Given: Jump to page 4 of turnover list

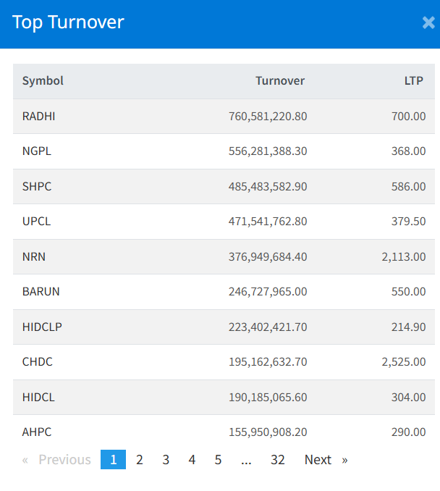Looking at the screenshot, I should click(192, 460).
